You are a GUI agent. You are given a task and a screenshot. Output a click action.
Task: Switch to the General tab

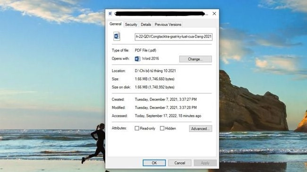(x=116, y=24)
